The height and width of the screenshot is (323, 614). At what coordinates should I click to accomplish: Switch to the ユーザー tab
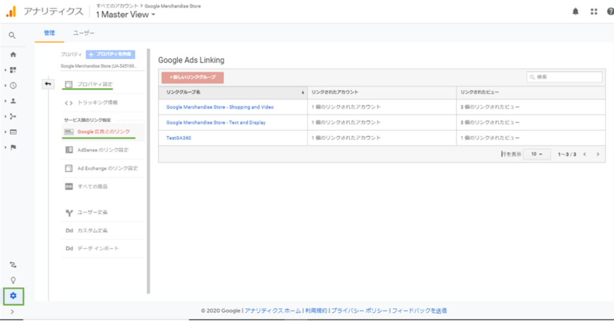[83, 33]
